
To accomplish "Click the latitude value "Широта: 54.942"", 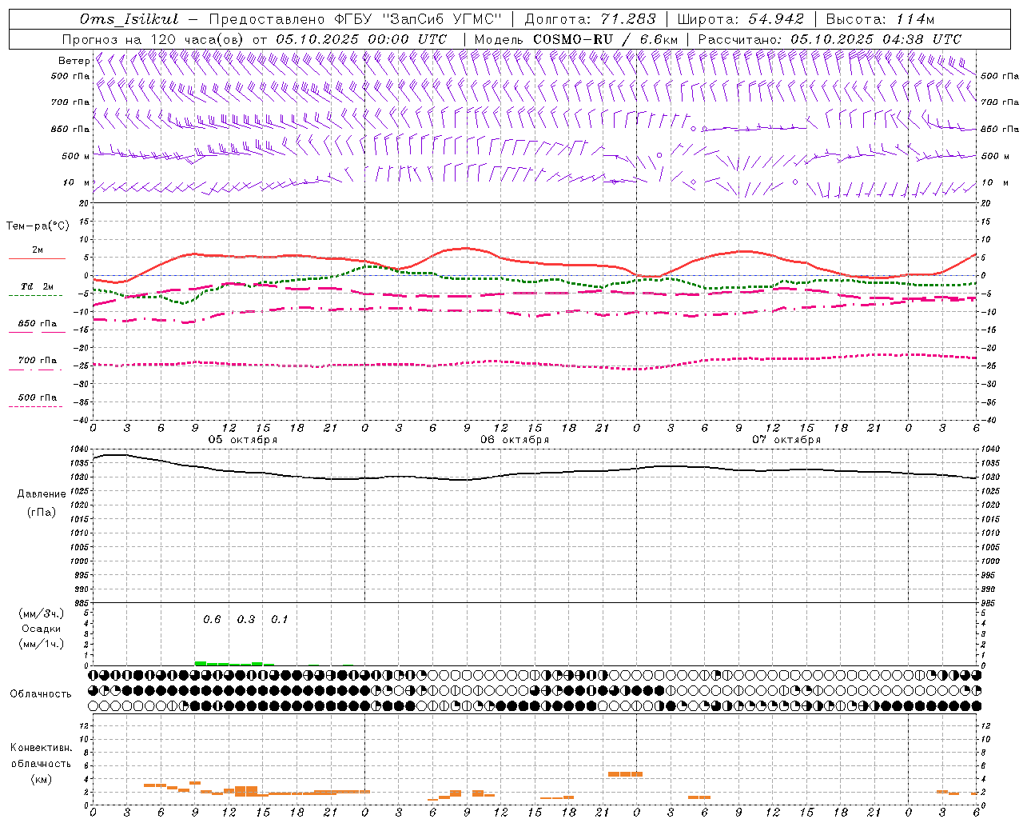I will 740,19.
